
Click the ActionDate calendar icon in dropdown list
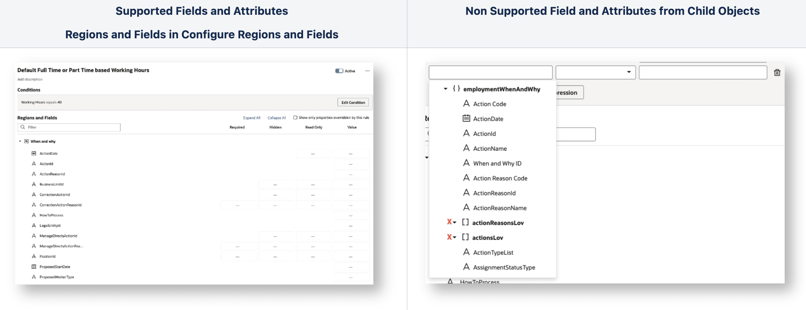(x=466, y=118)
